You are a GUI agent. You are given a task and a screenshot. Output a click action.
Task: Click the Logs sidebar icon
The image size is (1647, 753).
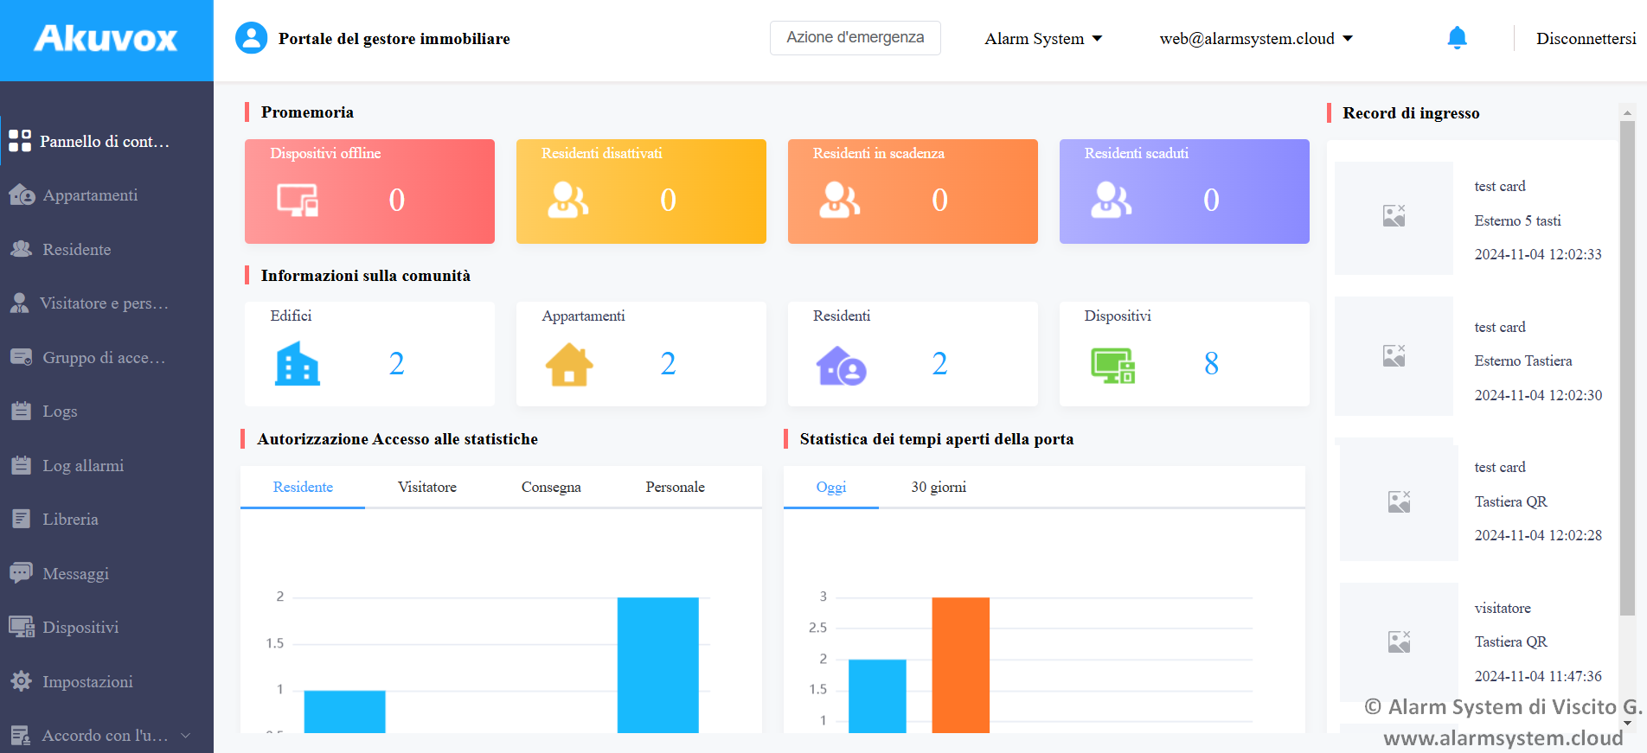(x=21, y=411)
